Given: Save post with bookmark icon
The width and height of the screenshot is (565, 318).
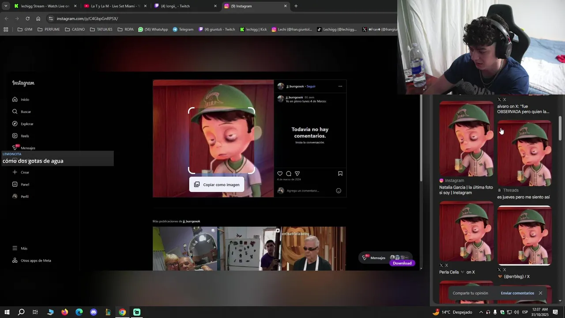Looking at the screenshot, I should [x=340, y=174].
